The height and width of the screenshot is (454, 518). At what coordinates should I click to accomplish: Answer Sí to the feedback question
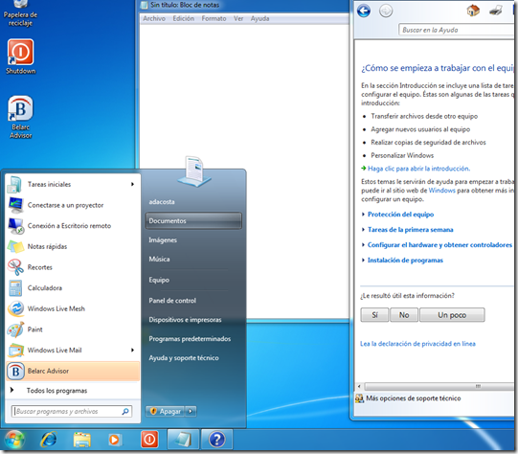(x=374, y=315)
